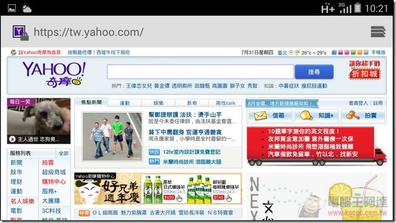Image resolution: width=396 pixels, height=223 pixels.
Task: Open headline 幫鄭捷辯護 法扶：燙手山芋
Action: pos(185,115)
